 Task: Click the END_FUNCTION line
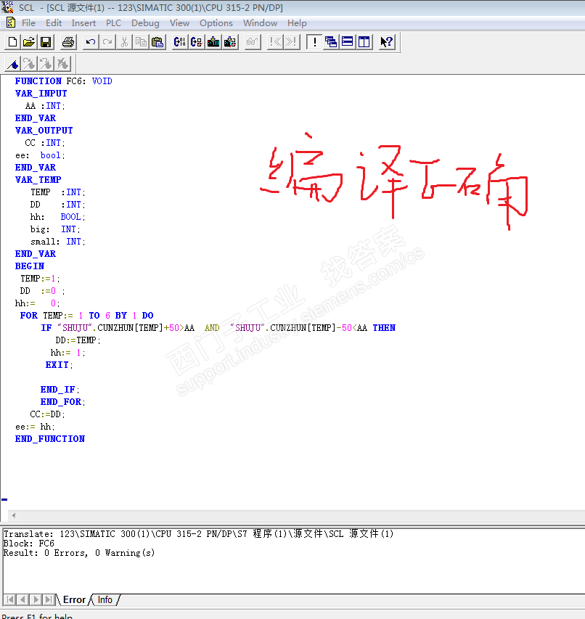click(50, 439)
